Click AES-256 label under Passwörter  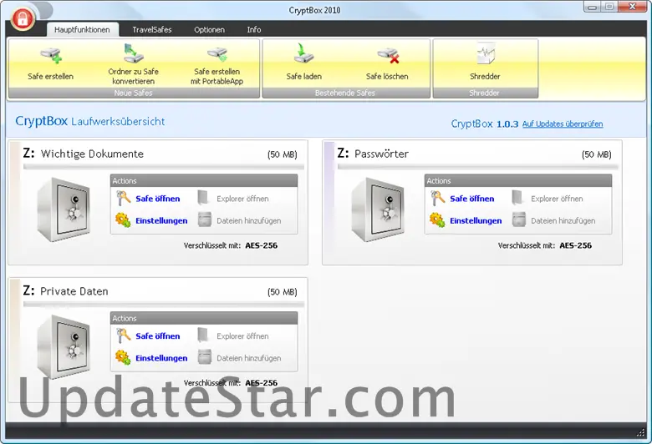click(575, 245)
